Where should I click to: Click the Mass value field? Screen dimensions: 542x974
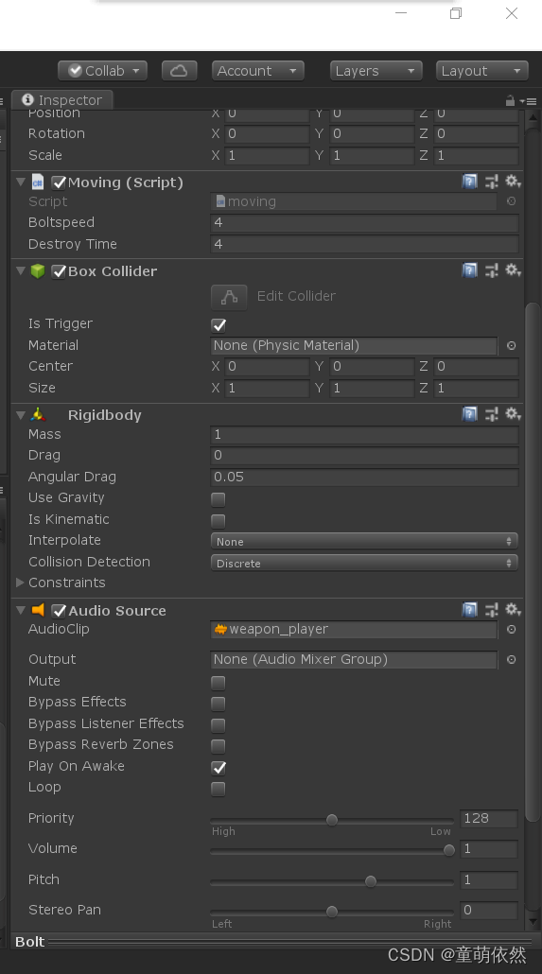point(364,434)
